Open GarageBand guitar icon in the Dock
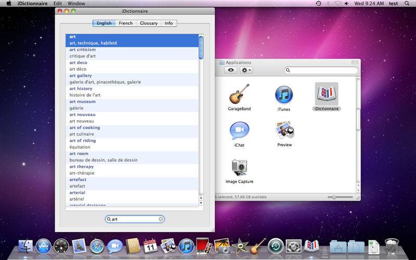Viewport: 416px width, 260px height. click(257, 246)
